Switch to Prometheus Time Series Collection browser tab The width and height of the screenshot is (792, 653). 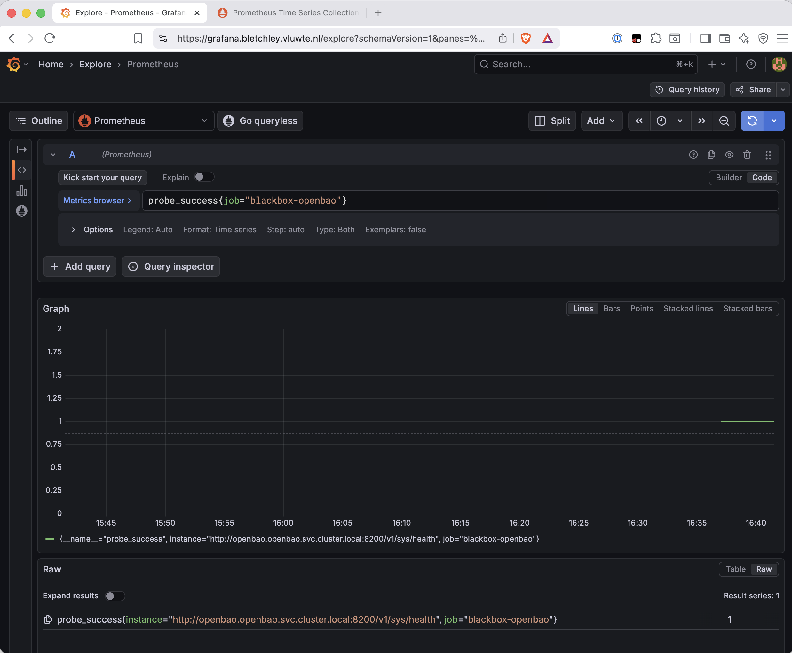[x=288, y=13]
